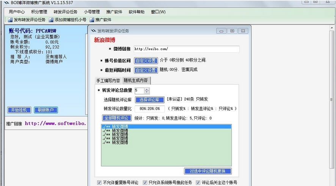The width and height of the screenshot is (336, 186).
Task: Decrease 转发评论总数量 with the down arrow
Action: tap(147, 92)
